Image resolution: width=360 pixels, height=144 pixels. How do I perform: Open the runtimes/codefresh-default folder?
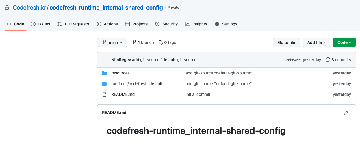tap(137, 84)
